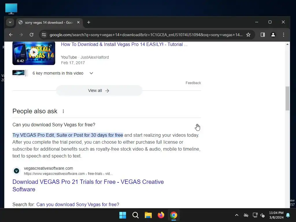Expand 6 key moments in this video
The image size is (296, 222).
coord(91,73)
